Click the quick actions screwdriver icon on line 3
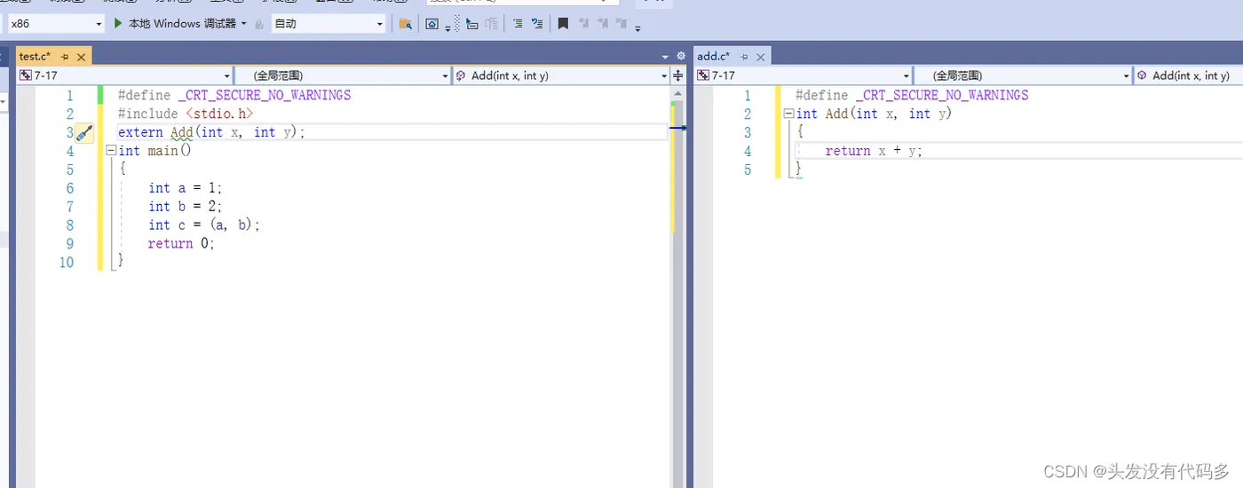Viewport: 1243px width, 488px height. 84,133
